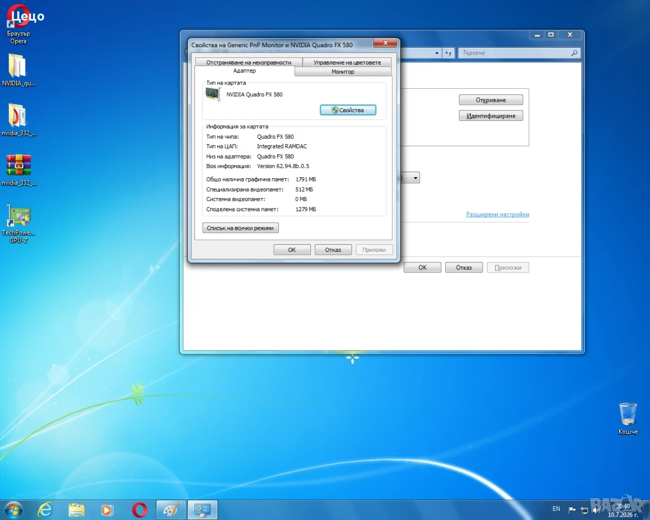650x520 pixels.
Task: Open the Разширени настройки link
Action: (497, 214)
